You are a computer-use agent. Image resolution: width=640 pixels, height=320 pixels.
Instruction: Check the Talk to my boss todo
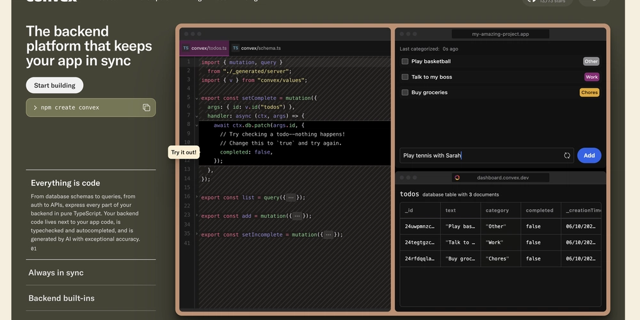[405, 77]
